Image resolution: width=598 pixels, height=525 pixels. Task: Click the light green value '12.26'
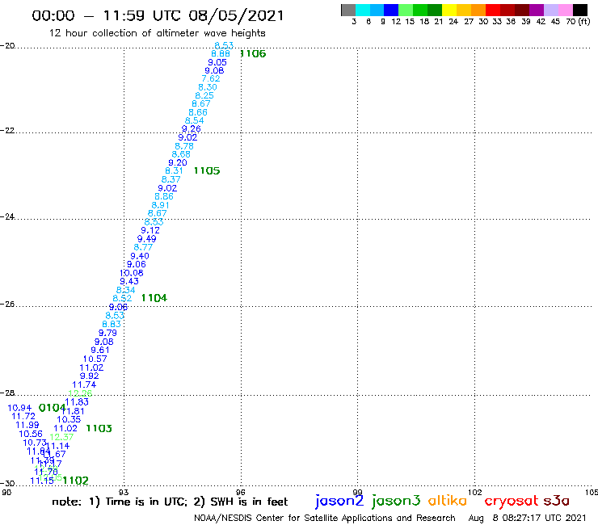click(x=80, y=393)
